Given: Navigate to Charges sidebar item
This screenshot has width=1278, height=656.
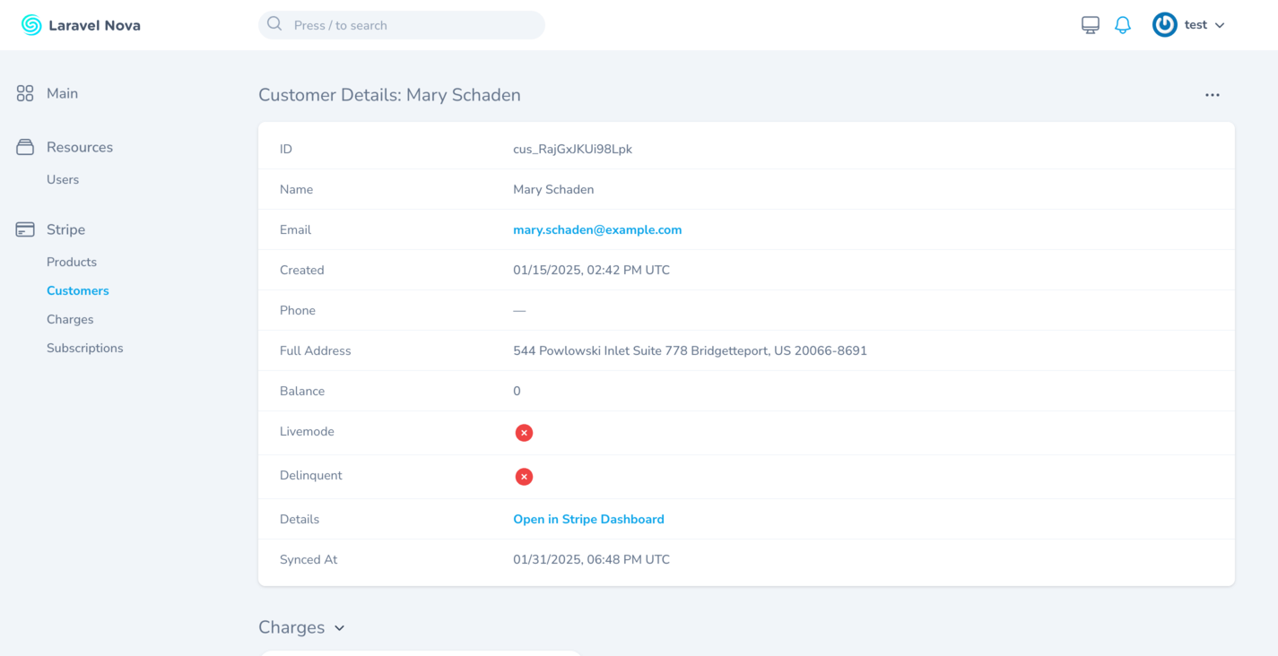Looking at the screenshot, I should click(x=70, y=319).
